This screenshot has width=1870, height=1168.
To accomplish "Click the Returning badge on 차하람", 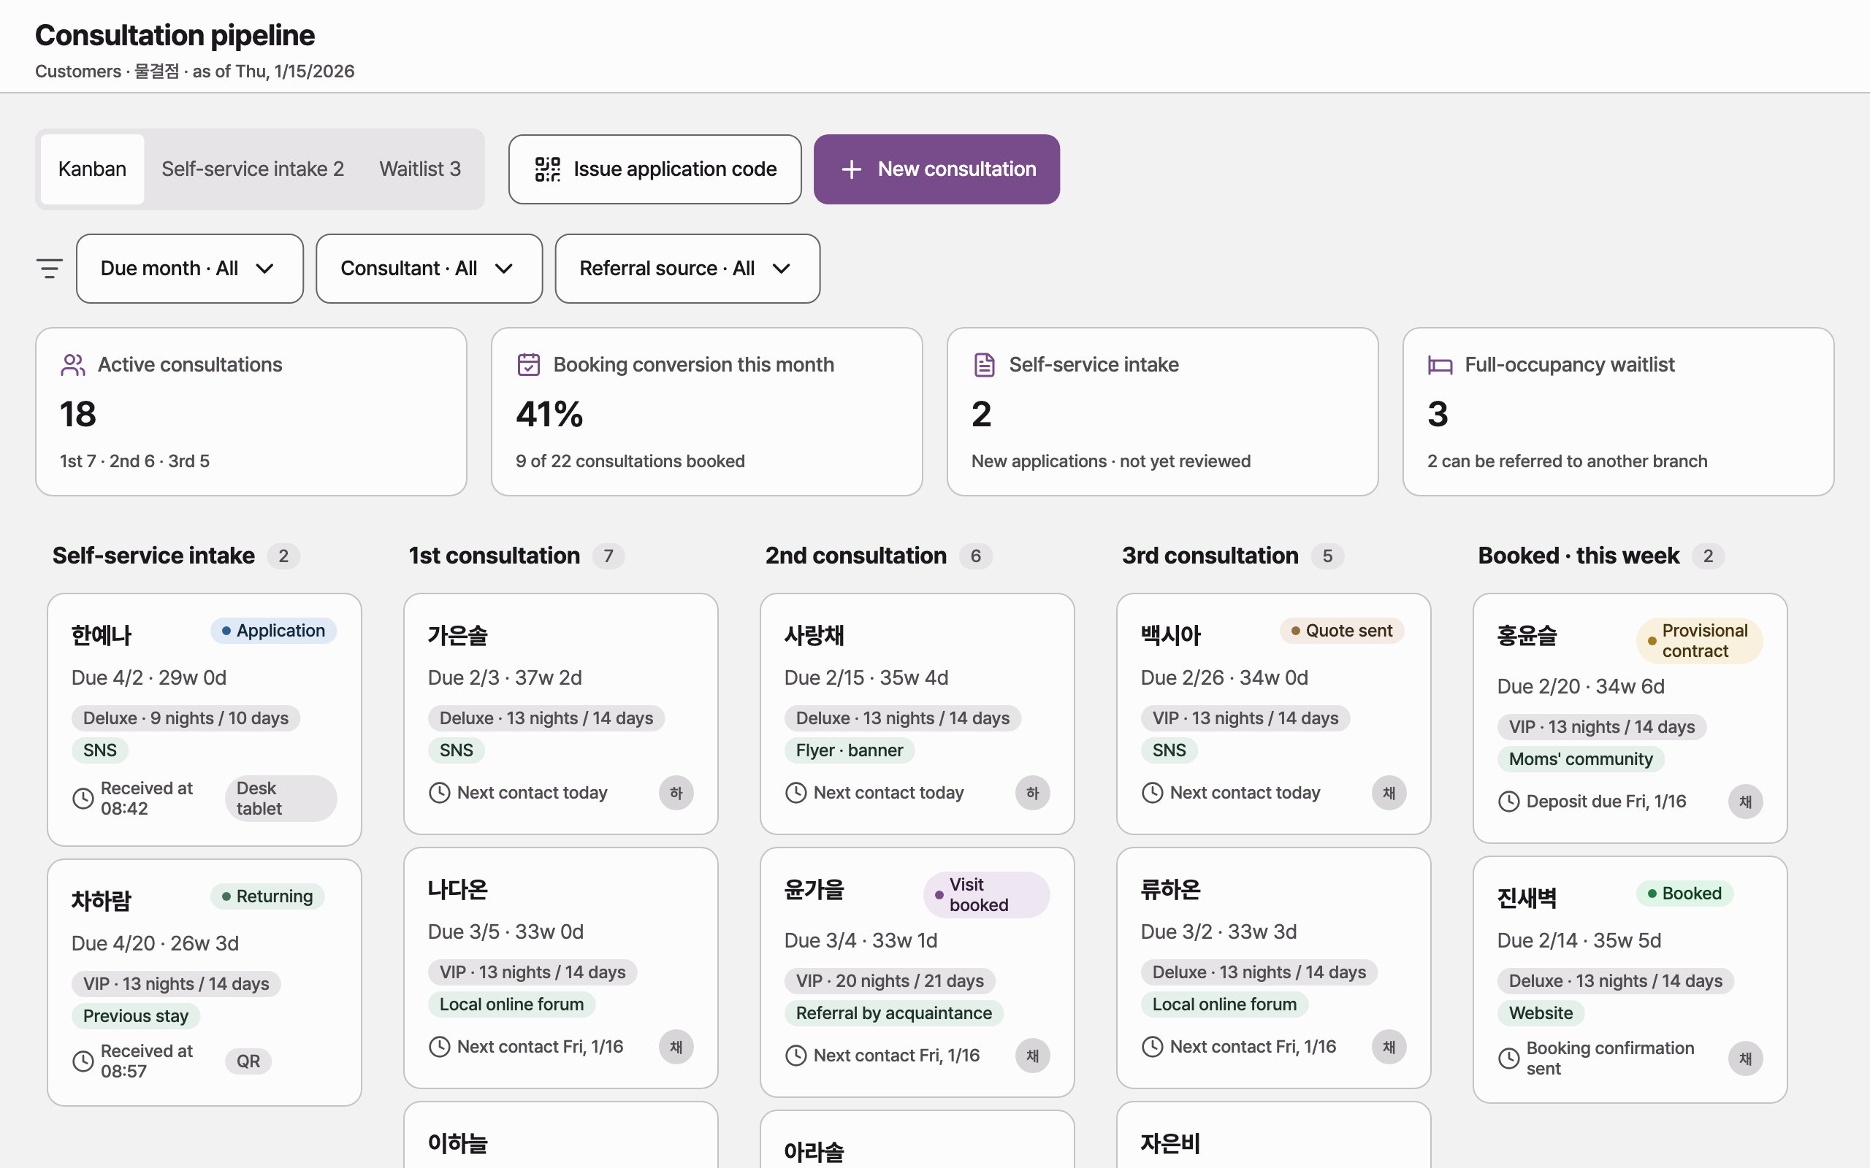I will (267, 896).
